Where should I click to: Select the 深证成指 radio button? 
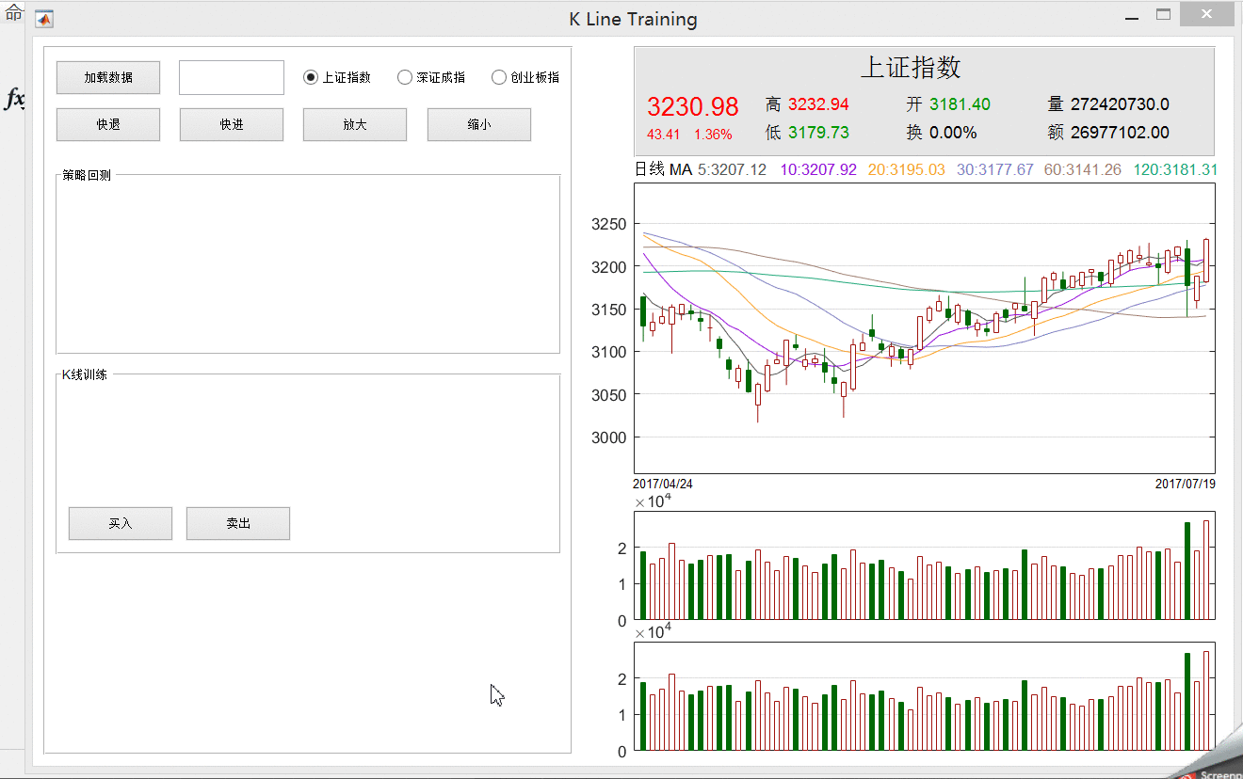point(405,77)
